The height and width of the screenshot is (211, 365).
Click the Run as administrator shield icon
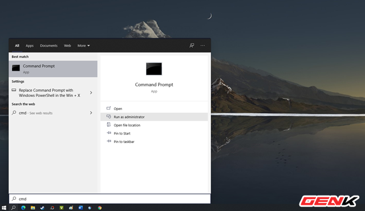click(x=109, y=116)
